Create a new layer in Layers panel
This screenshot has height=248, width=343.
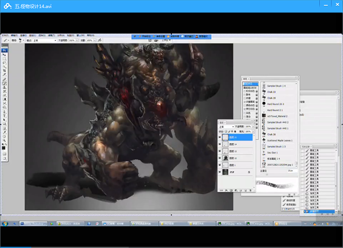coord(246,190)
